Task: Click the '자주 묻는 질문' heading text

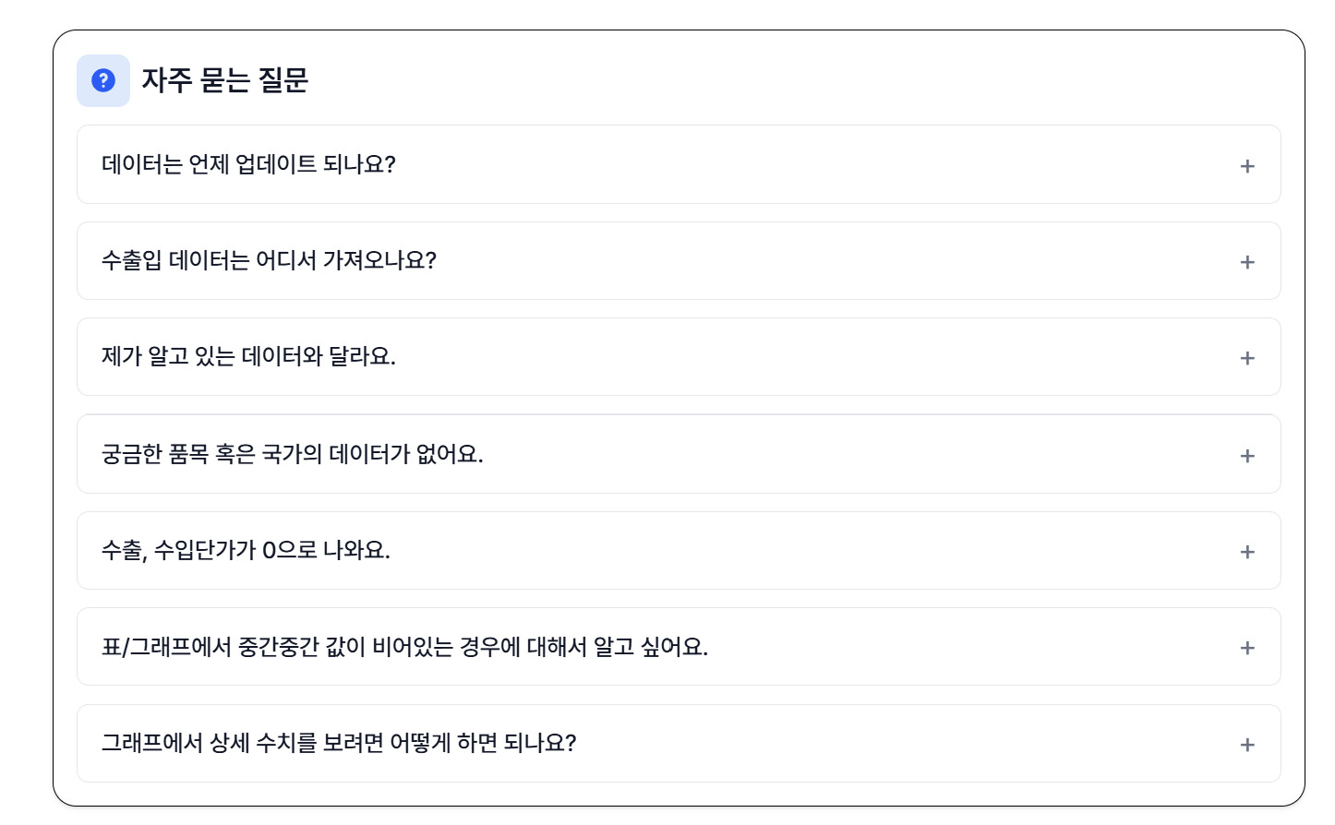Action: (224, 80)
